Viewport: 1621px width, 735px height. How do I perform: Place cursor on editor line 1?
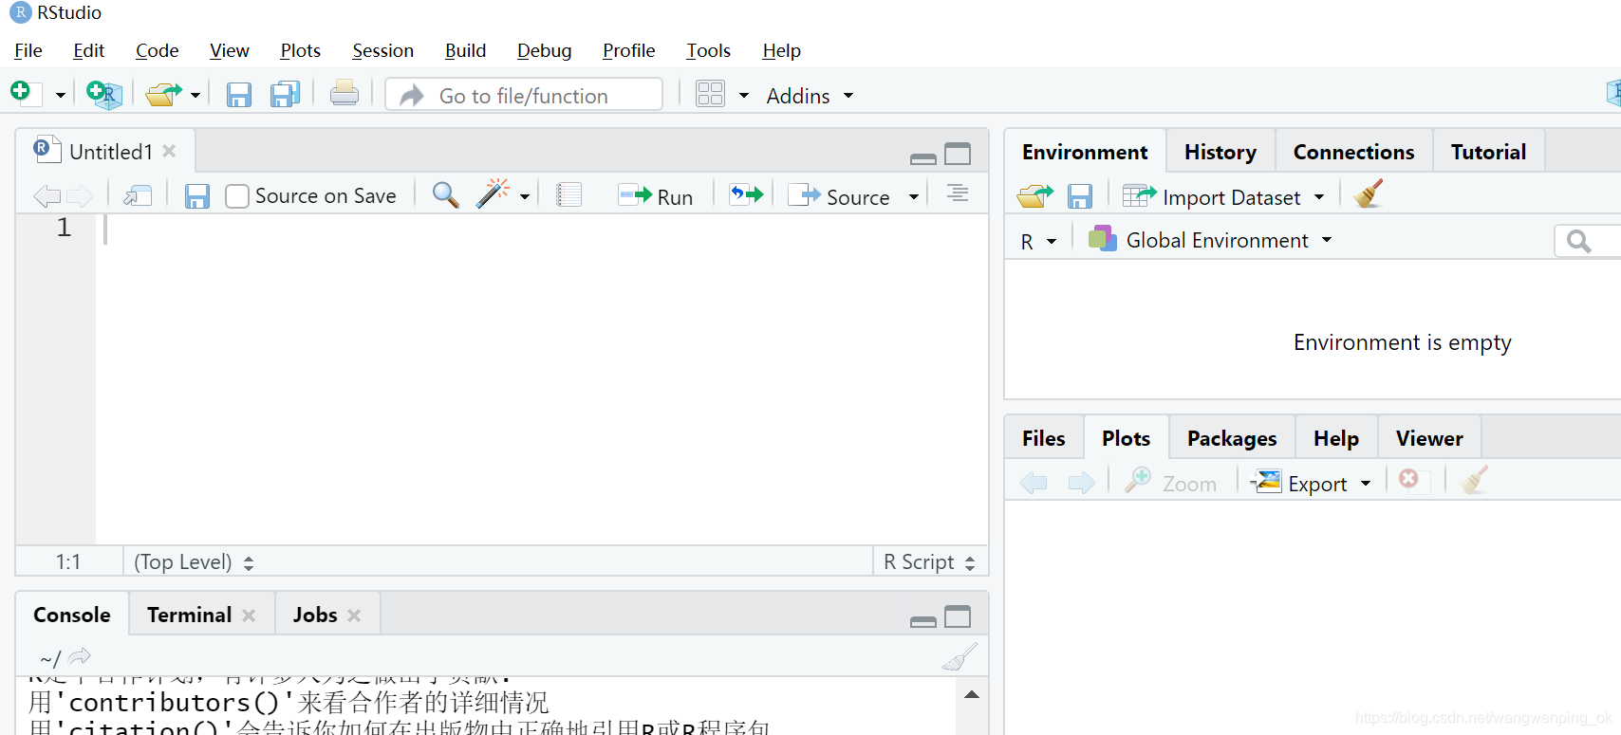(x=542, y=229)
